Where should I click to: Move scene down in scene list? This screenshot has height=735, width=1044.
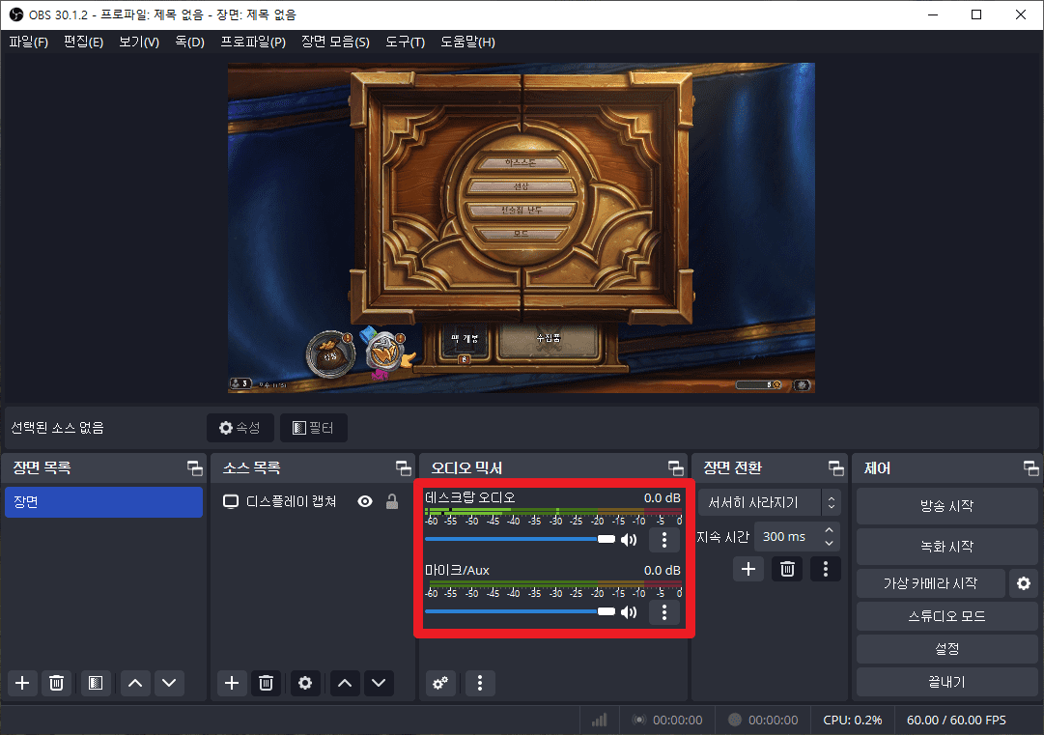(x=169, y=683)
